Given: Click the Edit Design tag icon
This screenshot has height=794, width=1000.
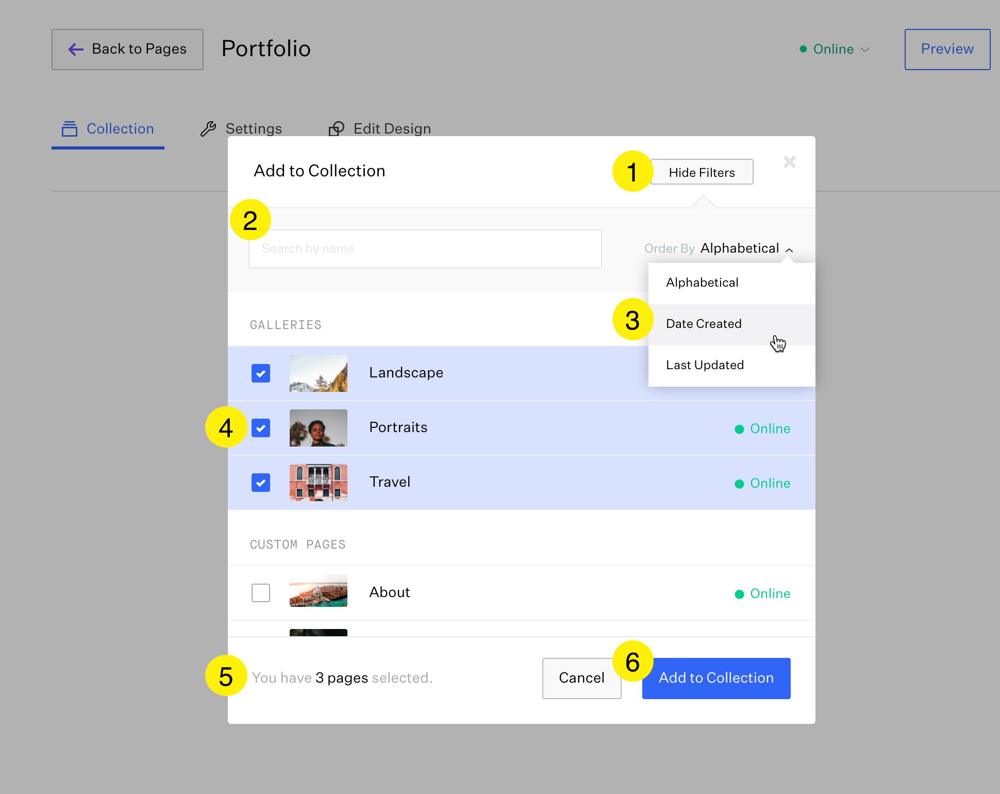Looking at the screenshot, I should click(337, 128).
